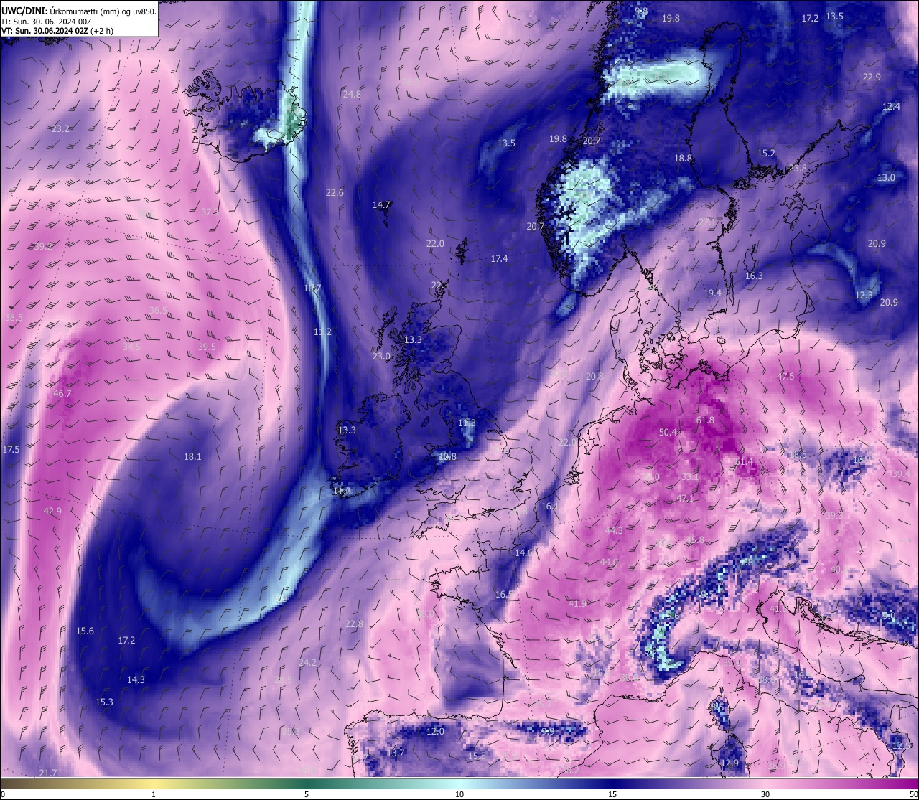Click the 22.8 value label
The image size is (919, 800).
pyautogui.click(x=354, y=623)
